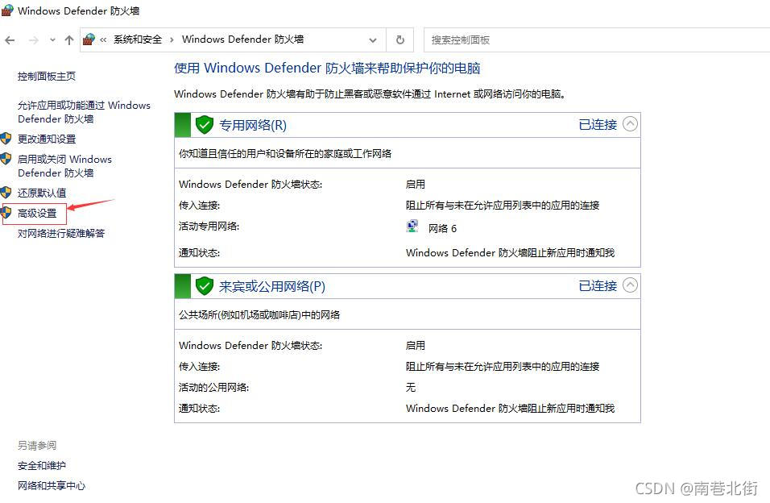Open 启用或关闭 Windows Defender 防火墙
This screenshot has height=503, width=770.
(x=64, y=166)
